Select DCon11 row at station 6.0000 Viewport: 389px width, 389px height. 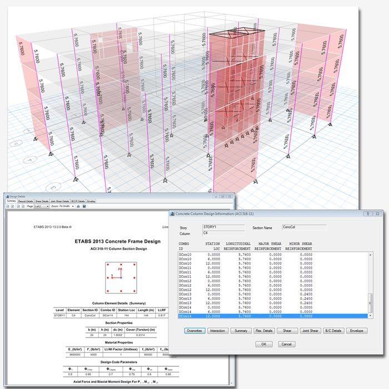pyautogui.click(x=273, y=272)
